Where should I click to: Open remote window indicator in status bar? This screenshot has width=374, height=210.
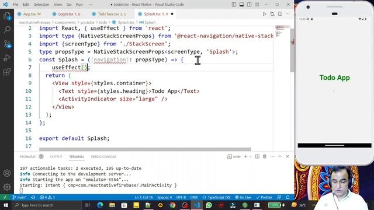pos(5,197)
